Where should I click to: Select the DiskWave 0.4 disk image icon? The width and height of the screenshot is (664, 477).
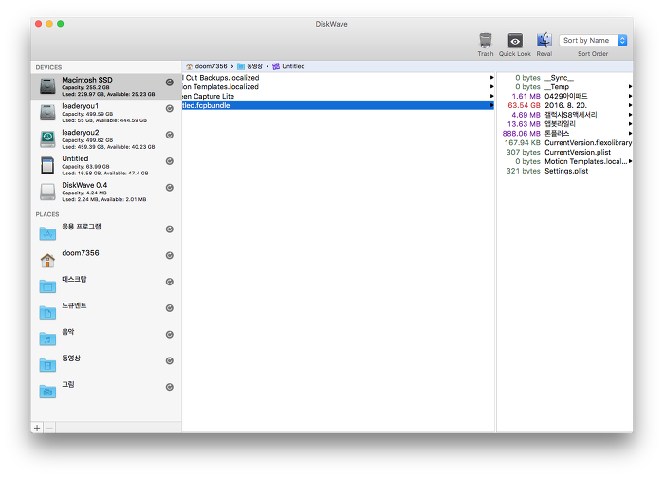pos(47,192)
